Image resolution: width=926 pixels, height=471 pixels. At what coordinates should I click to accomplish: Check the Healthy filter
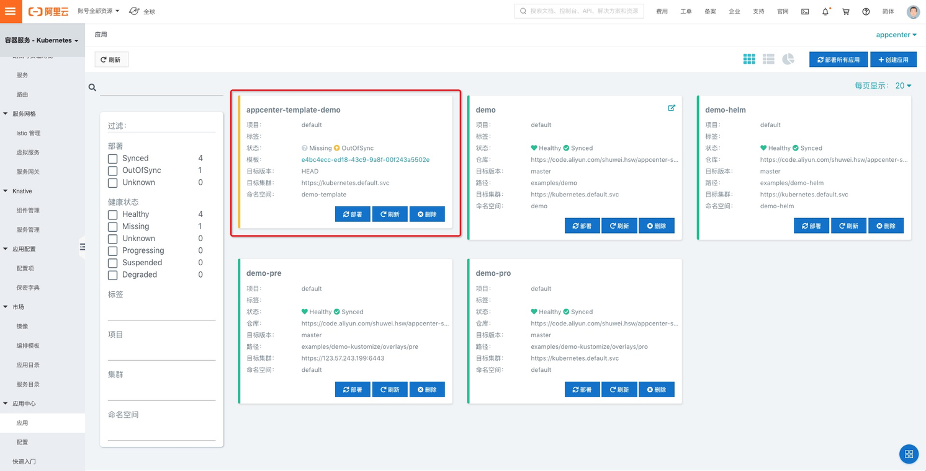pyautogui.click(x=113, y=214)
